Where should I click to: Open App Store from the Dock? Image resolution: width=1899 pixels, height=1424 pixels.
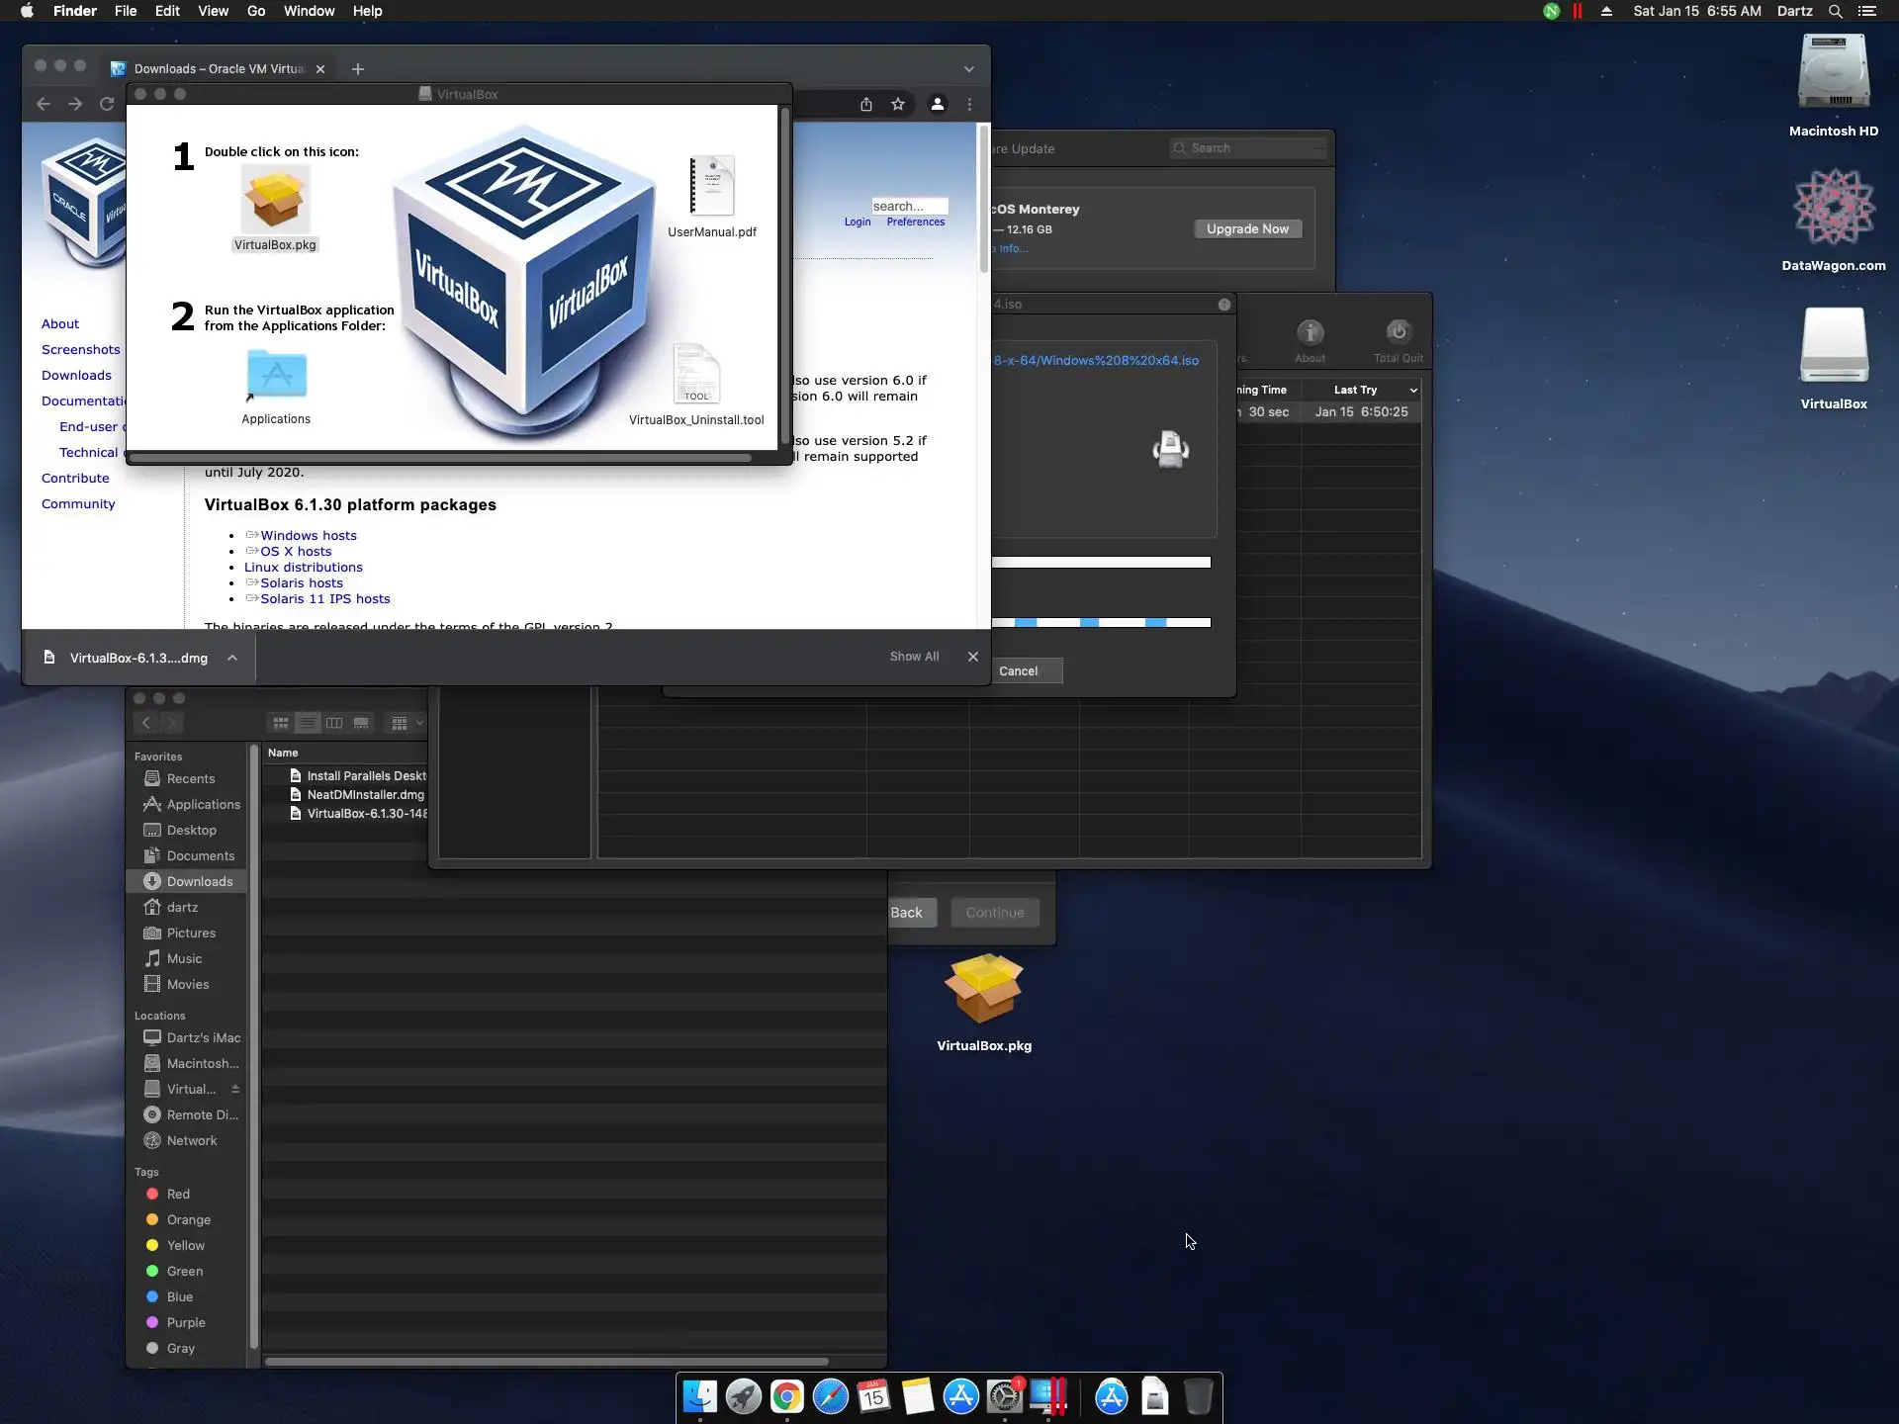coord(960,1397)
